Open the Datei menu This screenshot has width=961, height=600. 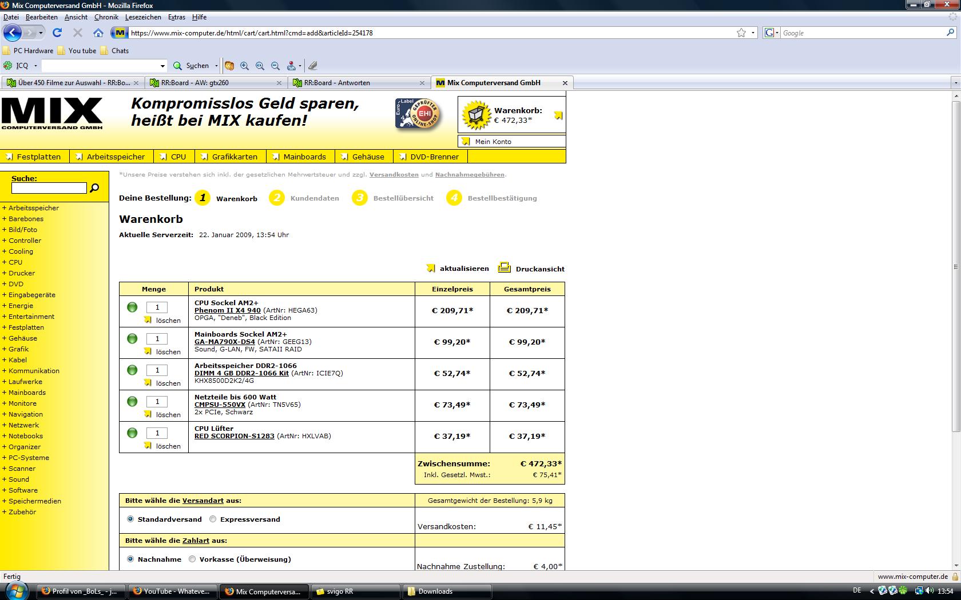coord(11,17)
